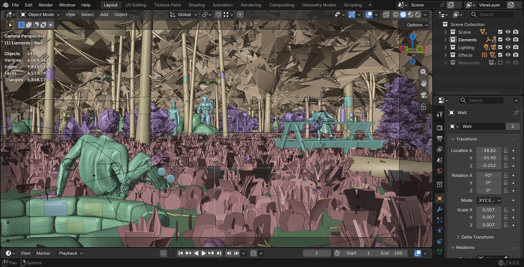Viewport: 524px width, 267px height.
Task: Switch to the UV Editing workspace tab
Action: [136, 5]
